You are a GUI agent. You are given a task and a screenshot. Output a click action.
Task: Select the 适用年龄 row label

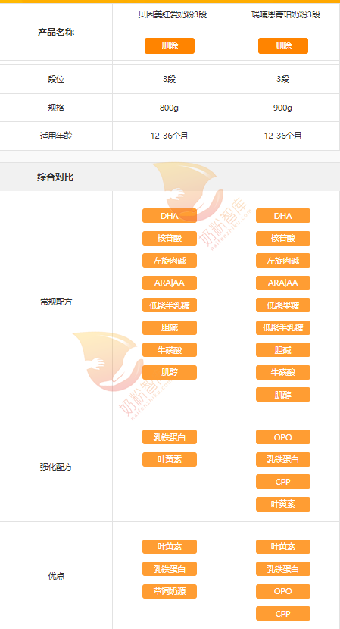56,136
